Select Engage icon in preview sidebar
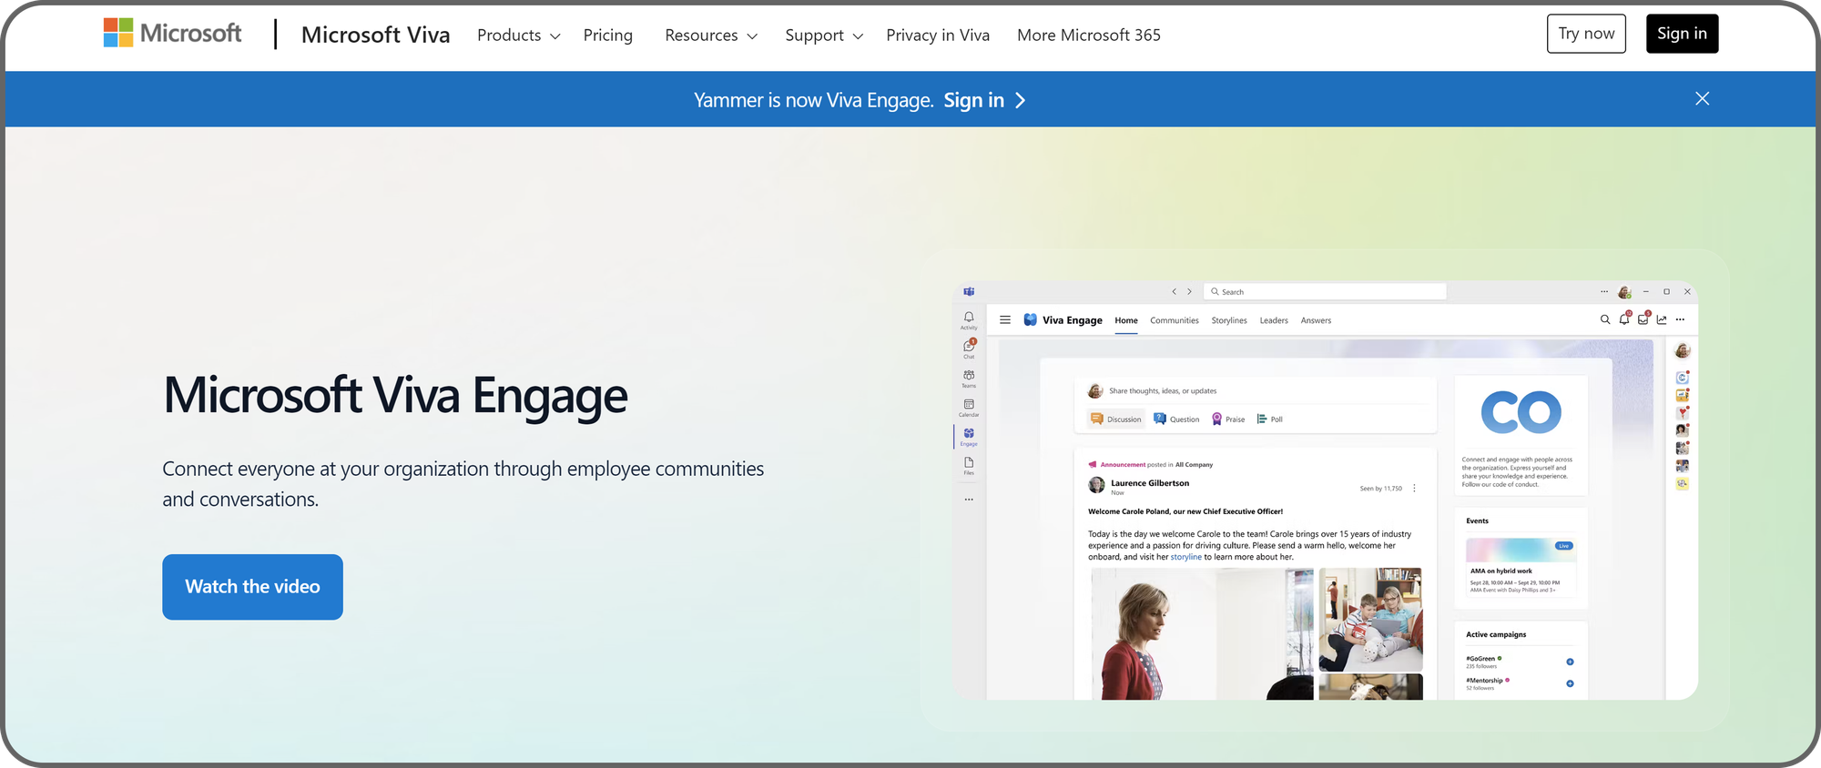This screenshot has width=1821, height=768. point(969,436)
